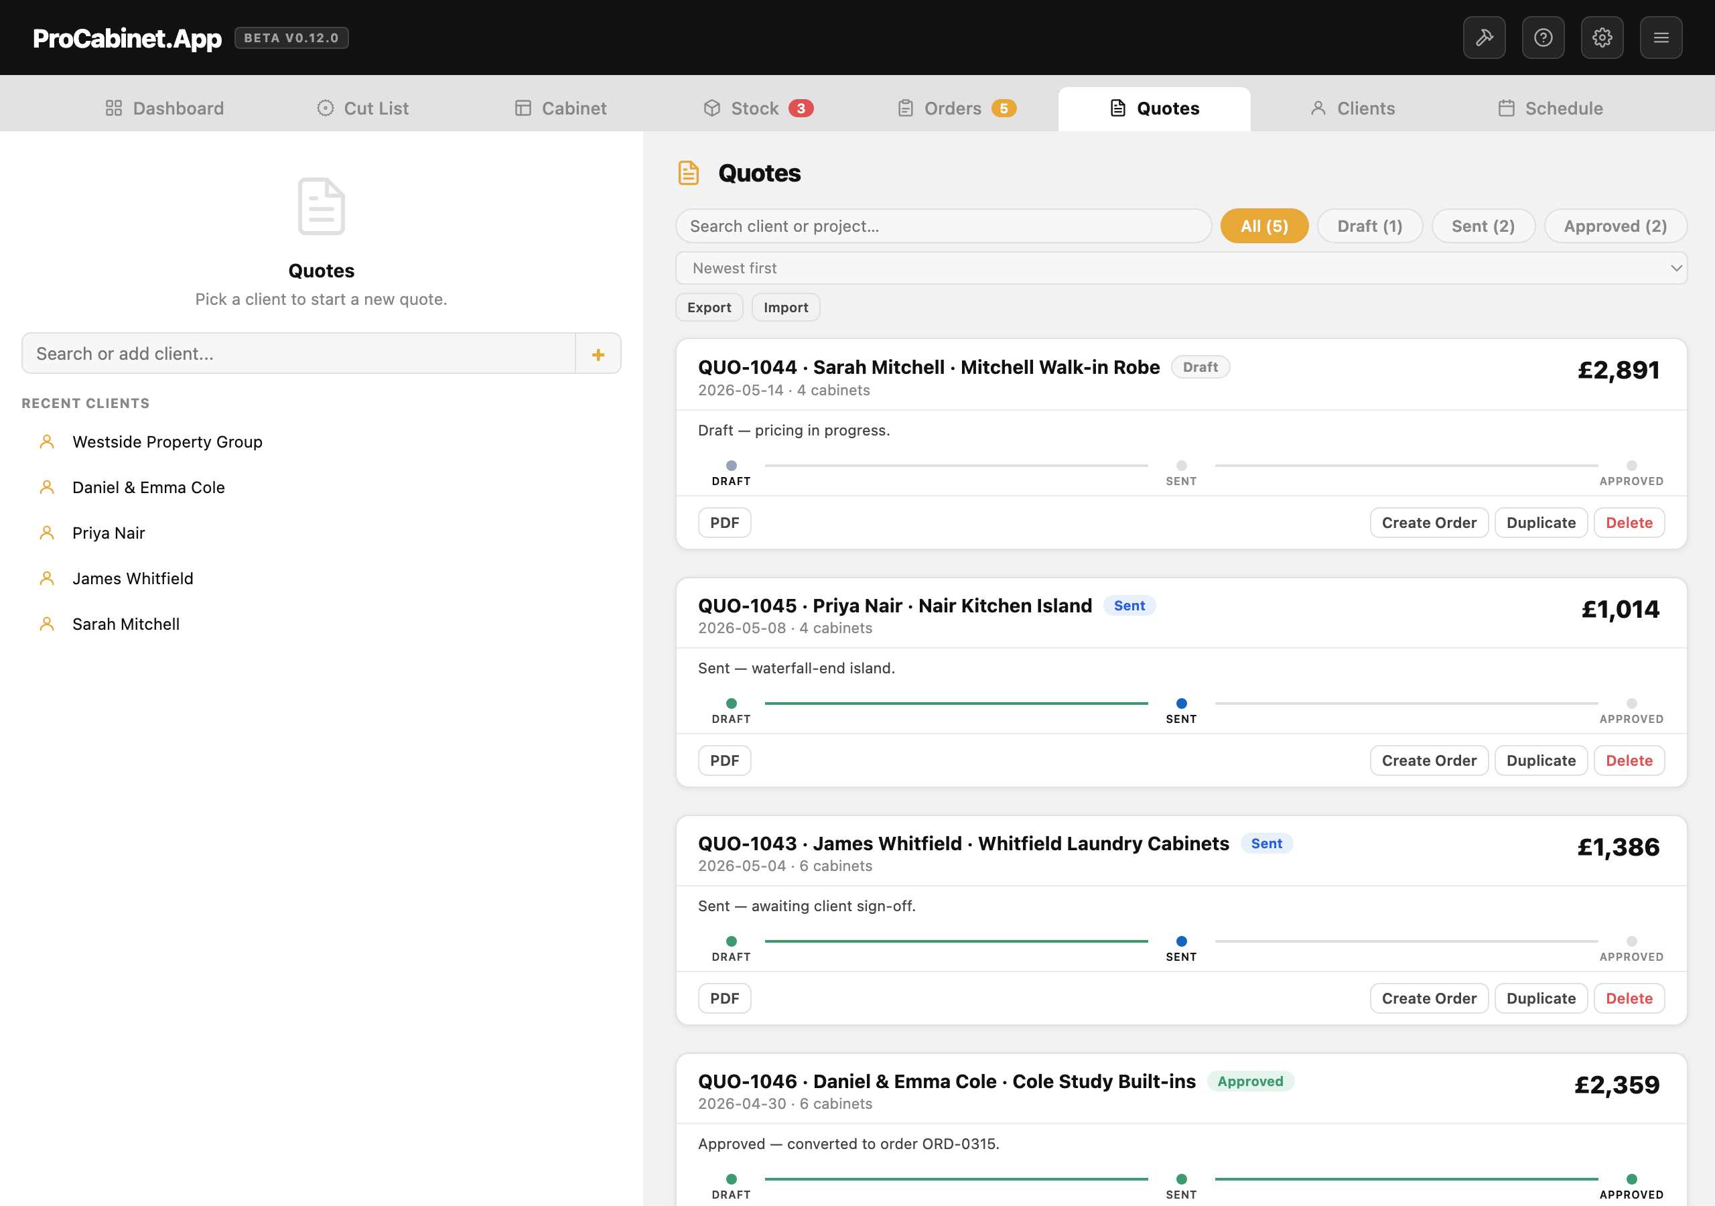Open settings gear icon

[x=1602, y=38]
